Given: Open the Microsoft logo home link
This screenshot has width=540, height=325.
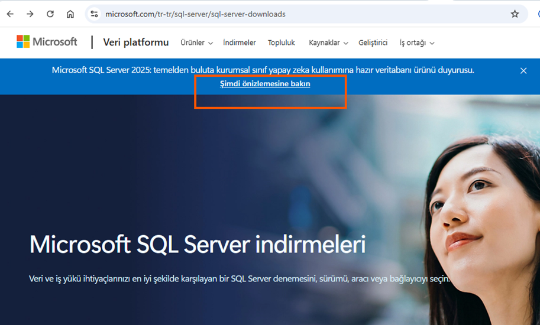Looking at the screenshot, I should coord(47,41).
